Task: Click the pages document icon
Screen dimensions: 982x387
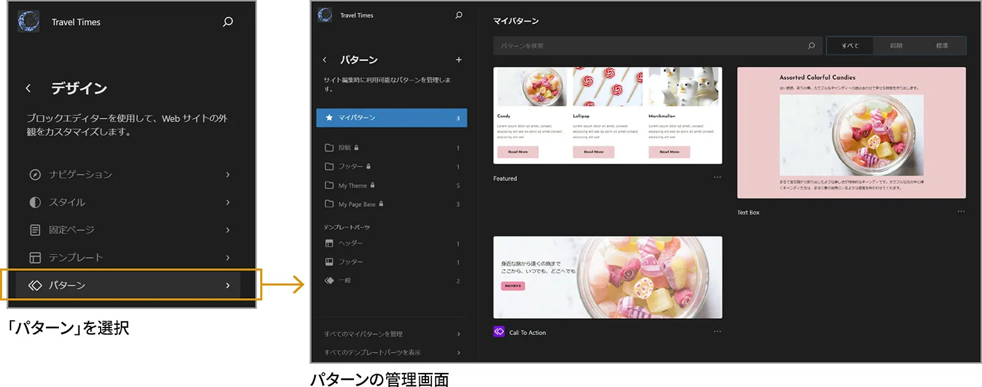Action: coord(35,230)
